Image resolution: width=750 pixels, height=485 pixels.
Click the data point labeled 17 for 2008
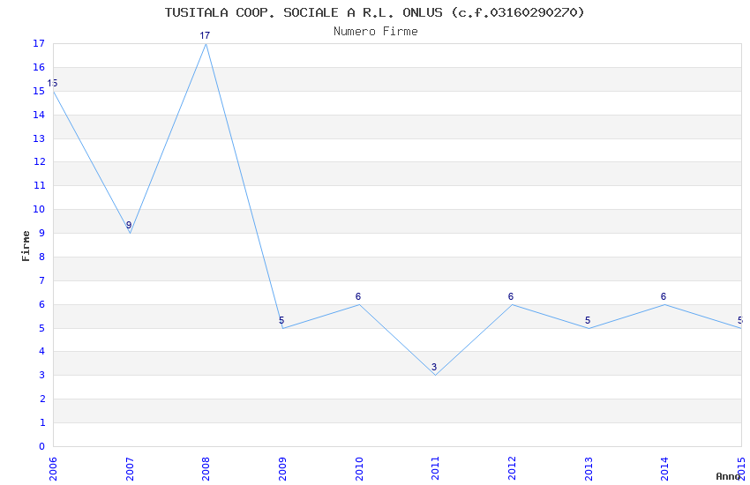pyautogui.click(x=205, y=35)
